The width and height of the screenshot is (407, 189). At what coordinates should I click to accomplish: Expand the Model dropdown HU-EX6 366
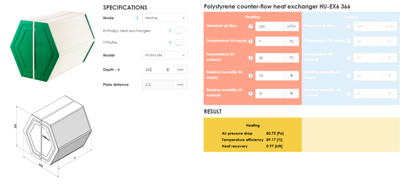click(165, 55)
